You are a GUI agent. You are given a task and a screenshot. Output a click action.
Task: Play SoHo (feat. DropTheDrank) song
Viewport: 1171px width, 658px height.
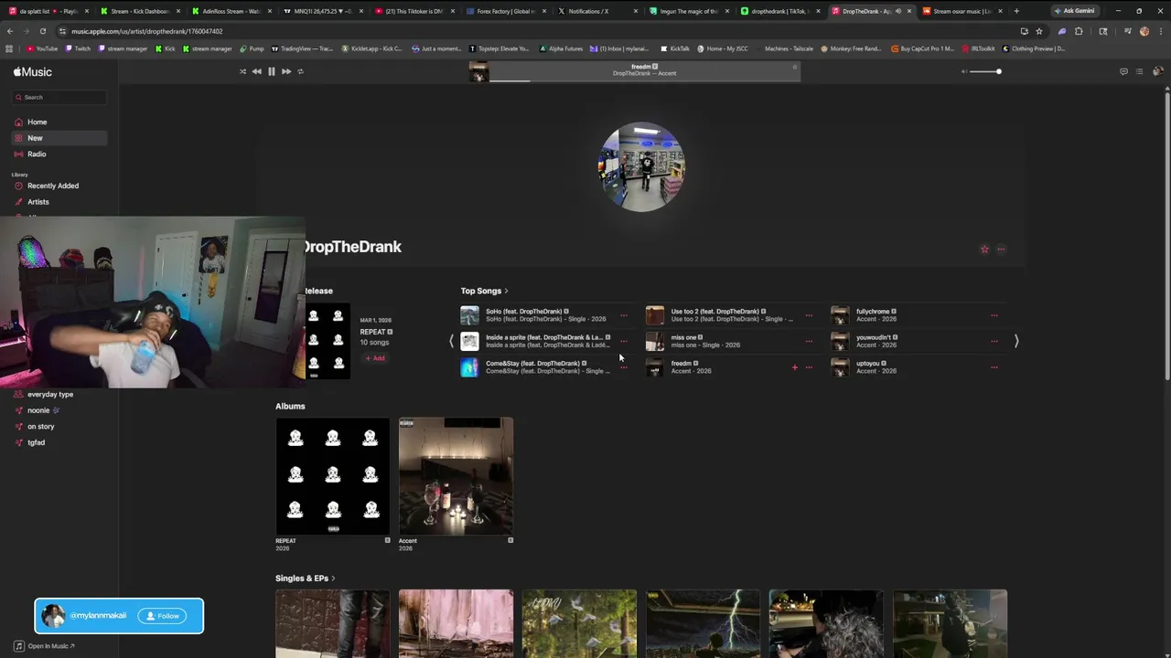pos(469,315)
